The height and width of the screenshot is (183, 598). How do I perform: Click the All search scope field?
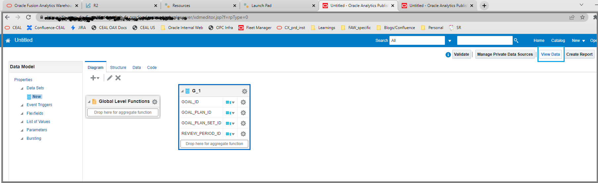tap(417, 41)
